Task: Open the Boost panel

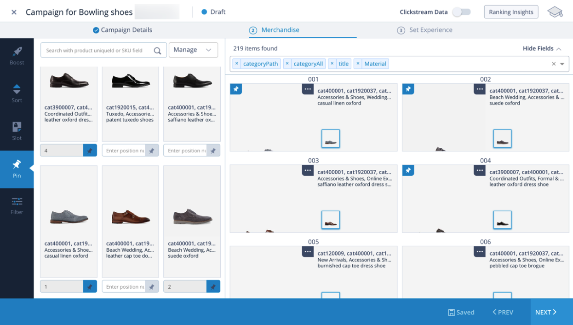Action: (x=17, y=56)
